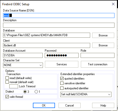Click the Test connection button
Screen dimensions: 118x111
[x=97, y=64]
